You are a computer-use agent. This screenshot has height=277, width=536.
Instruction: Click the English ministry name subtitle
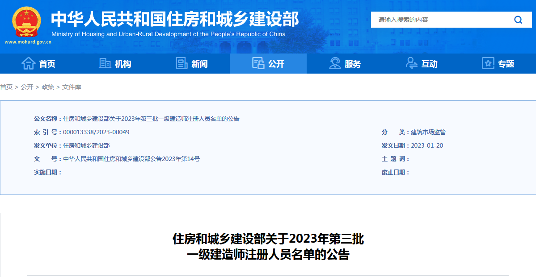(x=168, y=34)
